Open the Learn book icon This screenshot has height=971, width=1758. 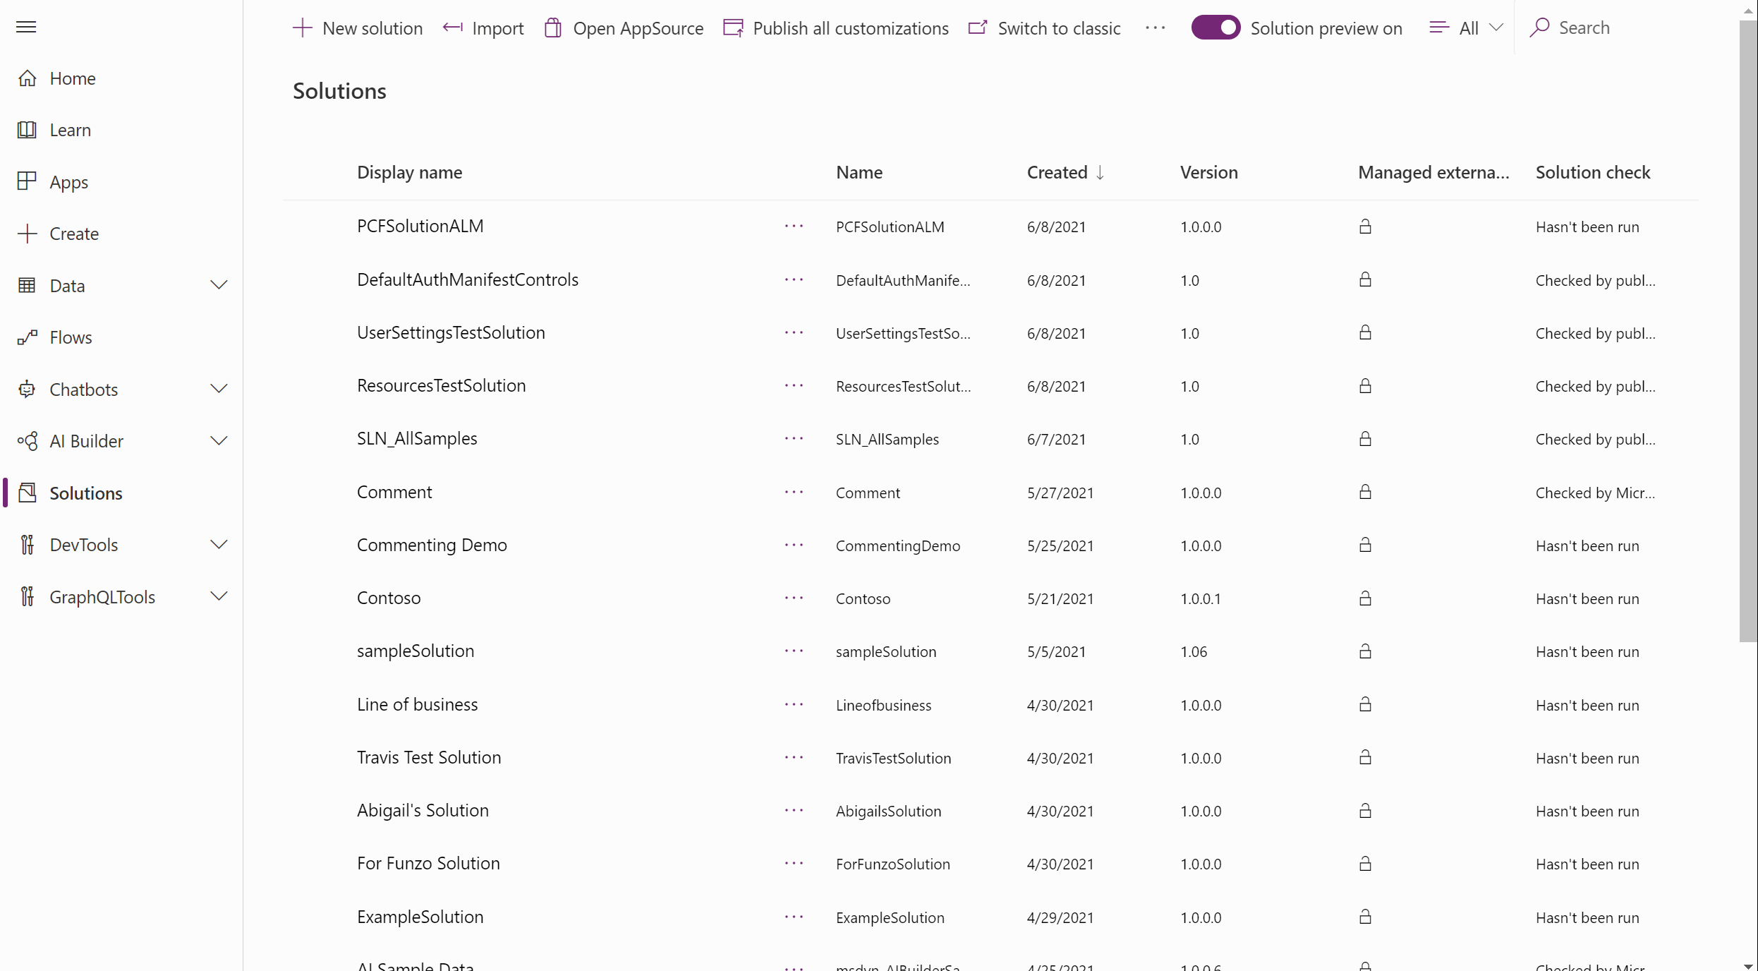point(27,130)
